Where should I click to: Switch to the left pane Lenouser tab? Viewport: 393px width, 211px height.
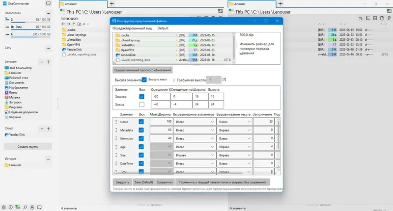click(x=83, y=4)
